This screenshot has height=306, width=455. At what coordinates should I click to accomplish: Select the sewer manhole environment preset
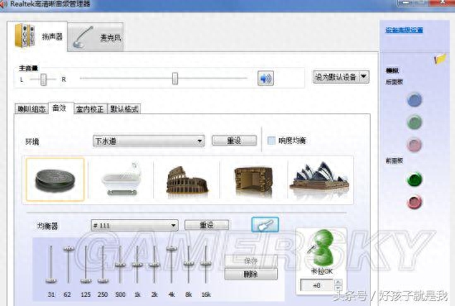tap(55, 179)
